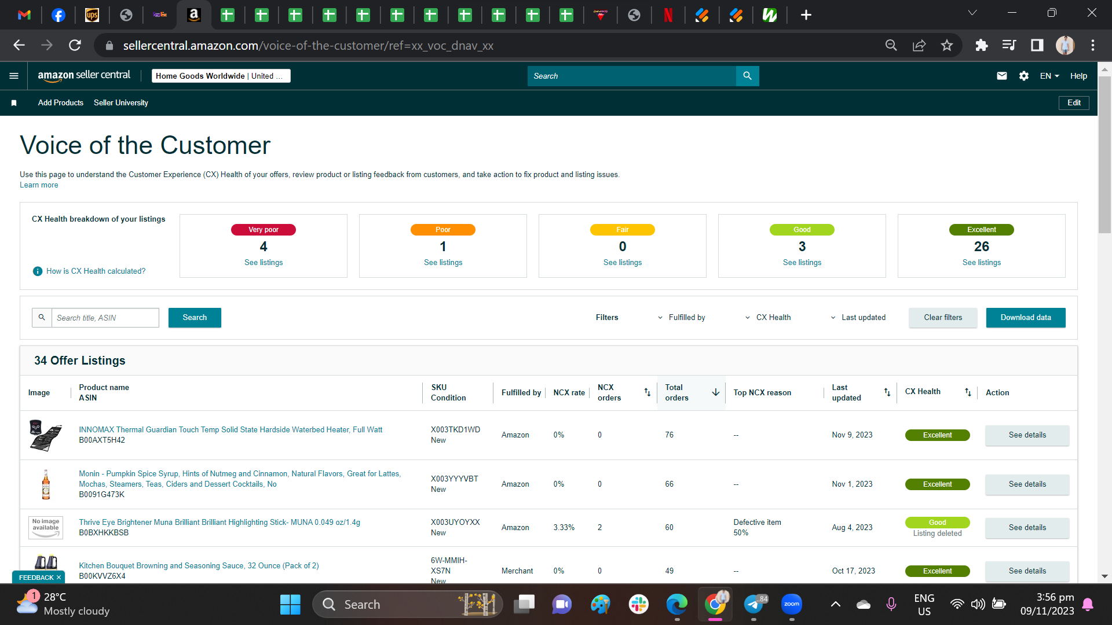Click the Monin syrup bottle thumbnail
The image size is (1112, 625).
tap(46, 484)
